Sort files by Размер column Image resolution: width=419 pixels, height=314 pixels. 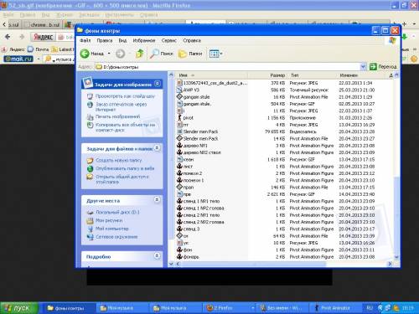pyautogui.click(x=266, y=75)
